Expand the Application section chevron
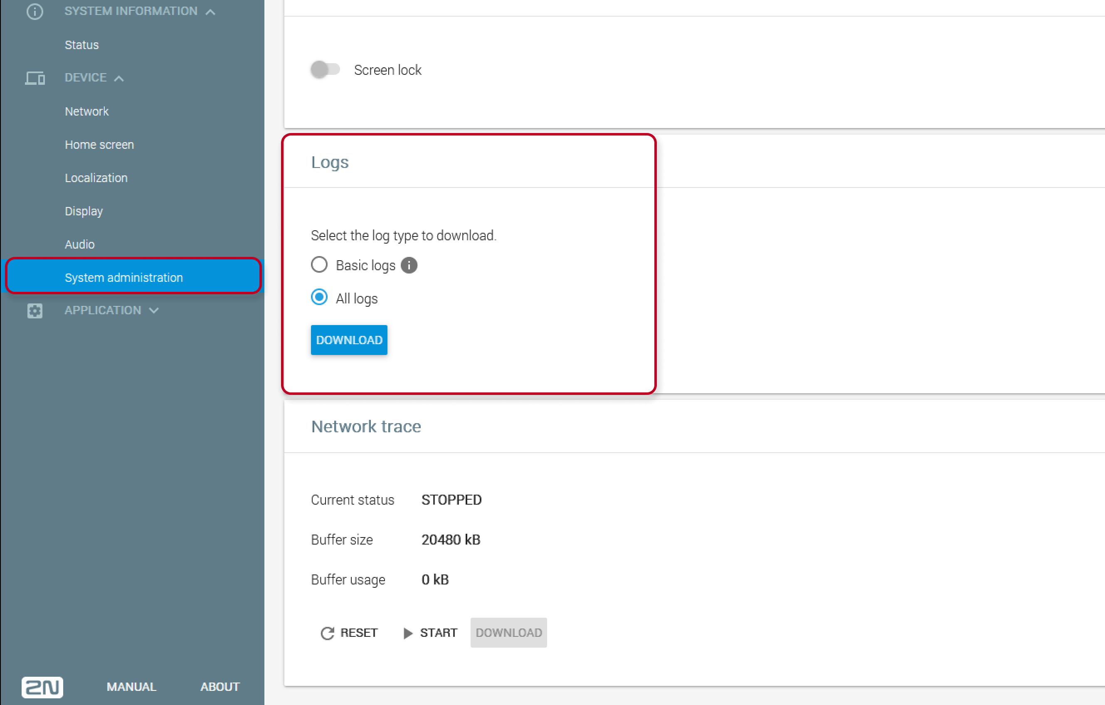Screen dimensions: 1105x705 coord(154,311)
